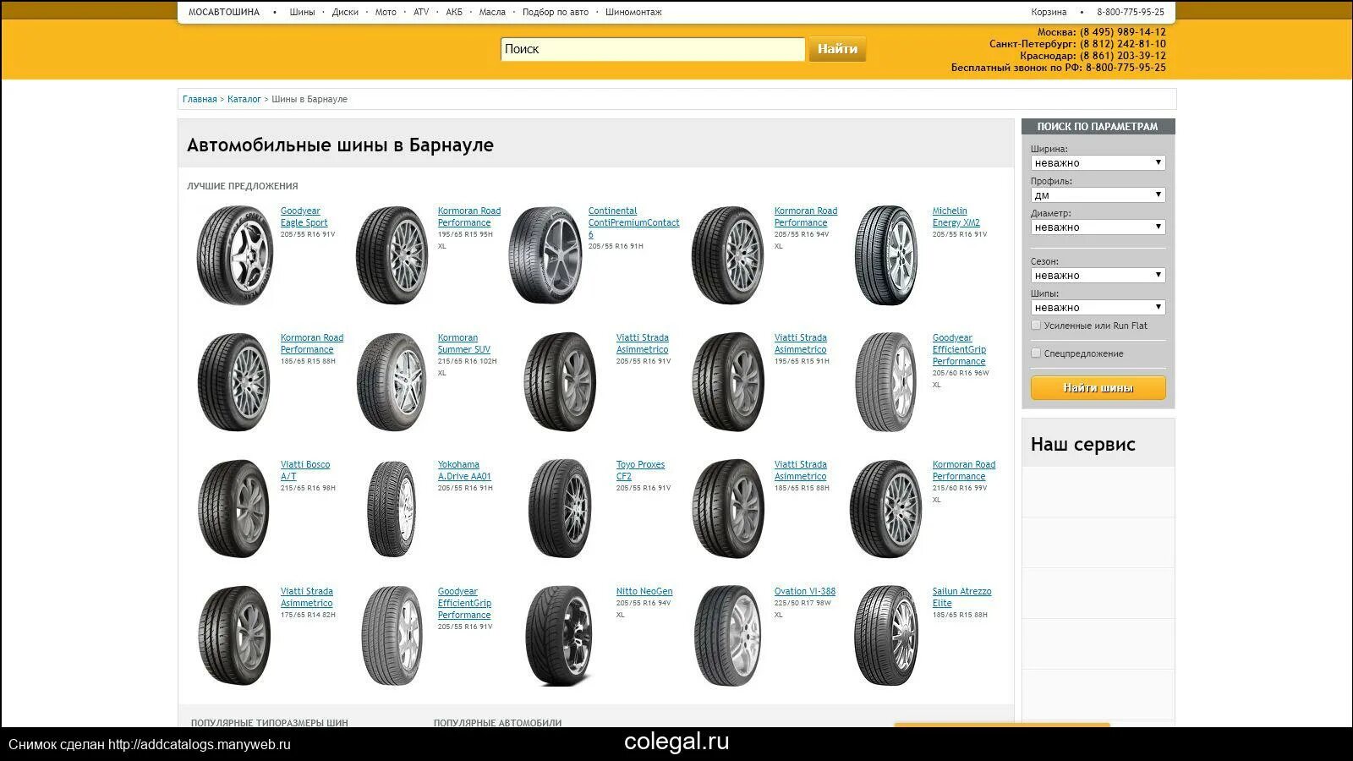
Task: Click the Москва phone number line
Action: coord(1102,32)
